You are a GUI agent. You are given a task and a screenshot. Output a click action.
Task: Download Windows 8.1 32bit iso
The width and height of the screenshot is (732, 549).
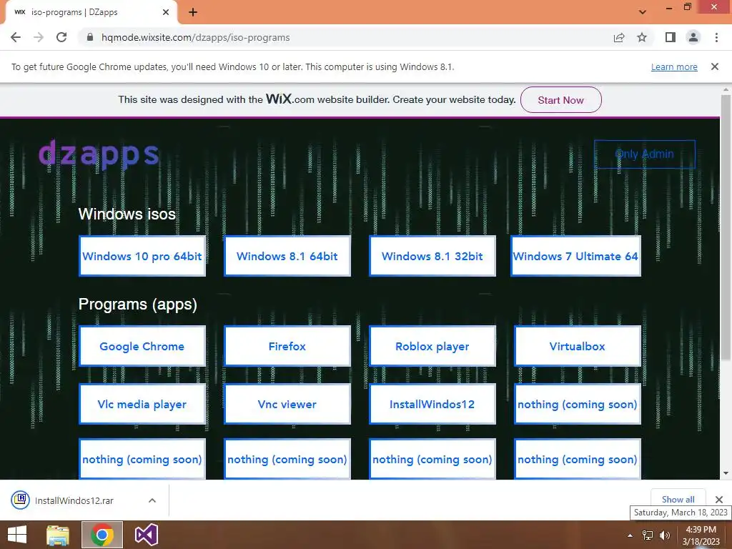(x=432, y=256)
